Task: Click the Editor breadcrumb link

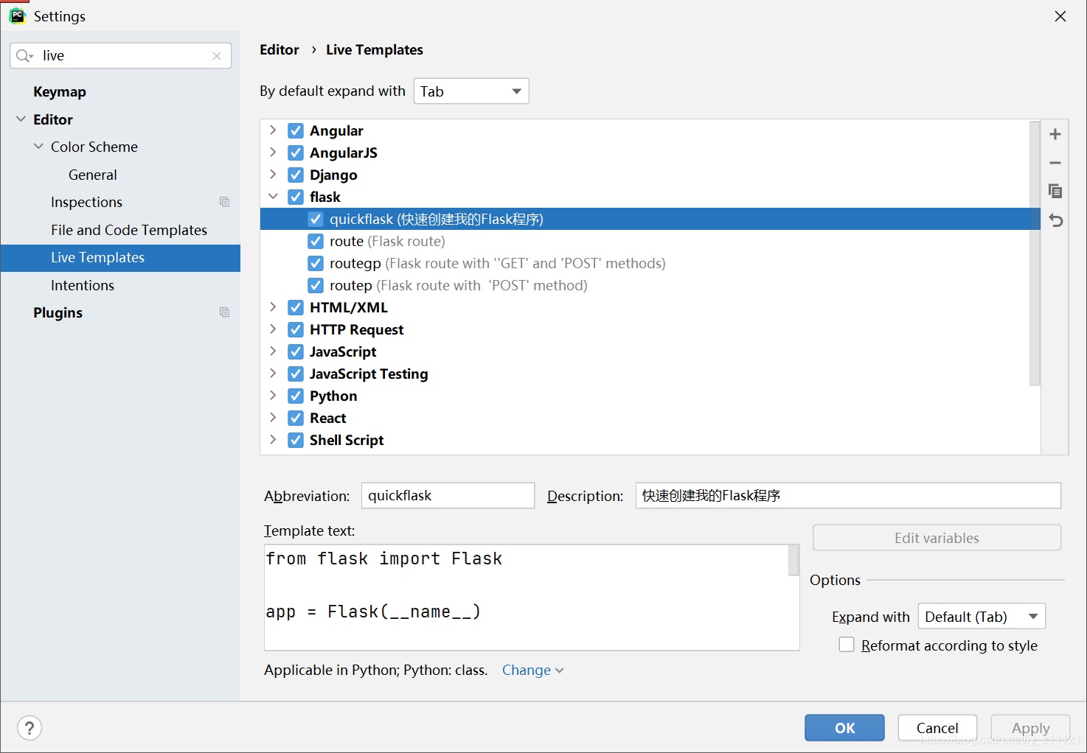Action: (x=279, y=49)
